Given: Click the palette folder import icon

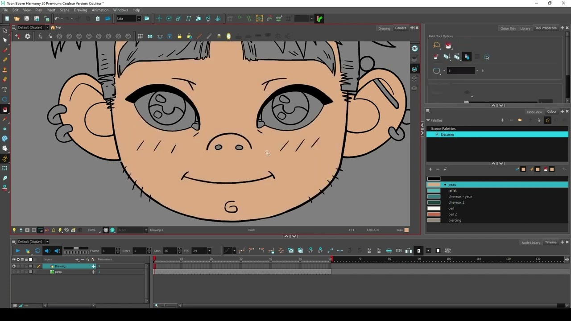Looking at the screenshot, I should 519,120.
